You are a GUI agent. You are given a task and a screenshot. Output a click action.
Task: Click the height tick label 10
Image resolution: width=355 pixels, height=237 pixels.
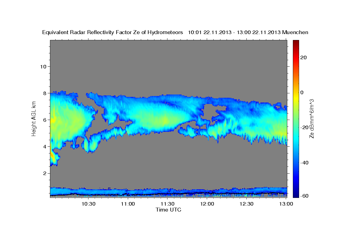coord(43,67)
